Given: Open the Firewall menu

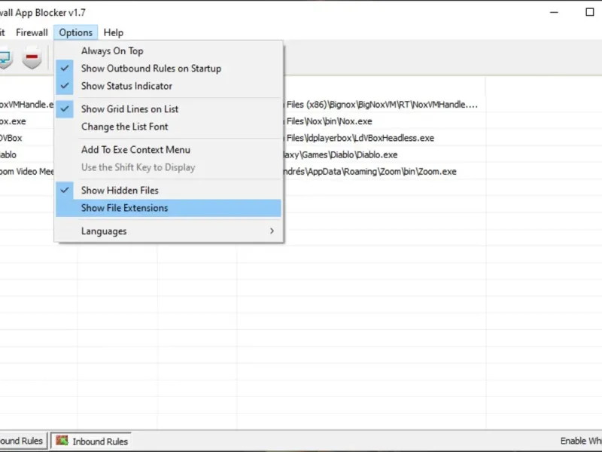Looking at the screenshot, I should pyautogui.click(x=32, y=32).
